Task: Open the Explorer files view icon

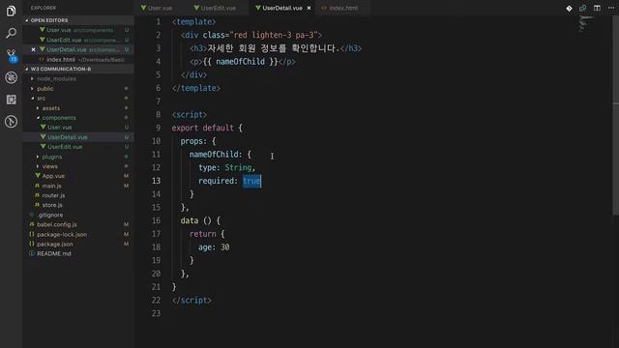Action: pyautogui.click(x=11, y=11)
